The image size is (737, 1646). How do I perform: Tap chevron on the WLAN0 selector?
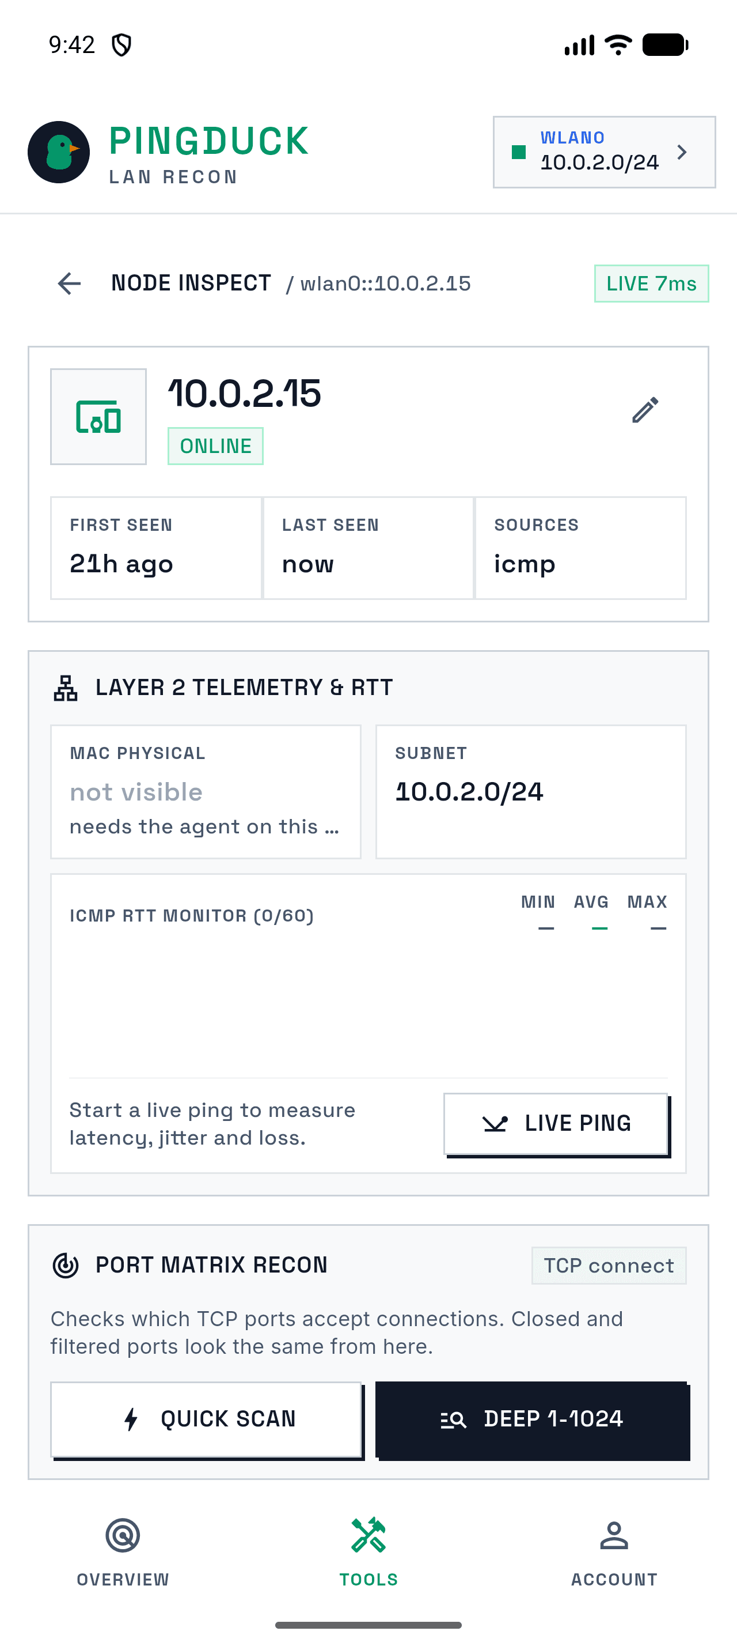point(682,152)
